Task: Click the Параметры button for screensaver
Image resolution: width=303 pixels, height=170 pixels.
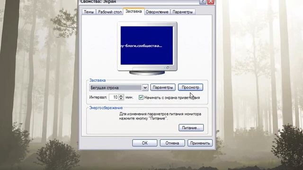Action: [x=163, y=87]
